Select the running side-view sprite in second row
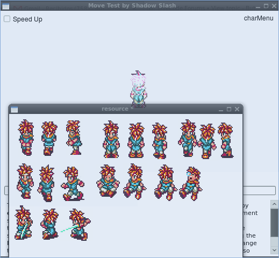 pyautogui.click(x=73, y=183)
